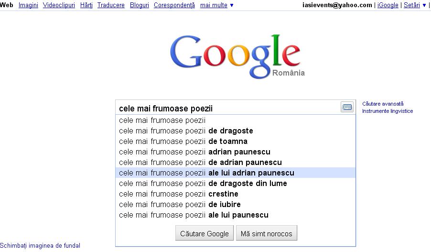
Task: Click the Bloguri navigation link
Action: 139,5
